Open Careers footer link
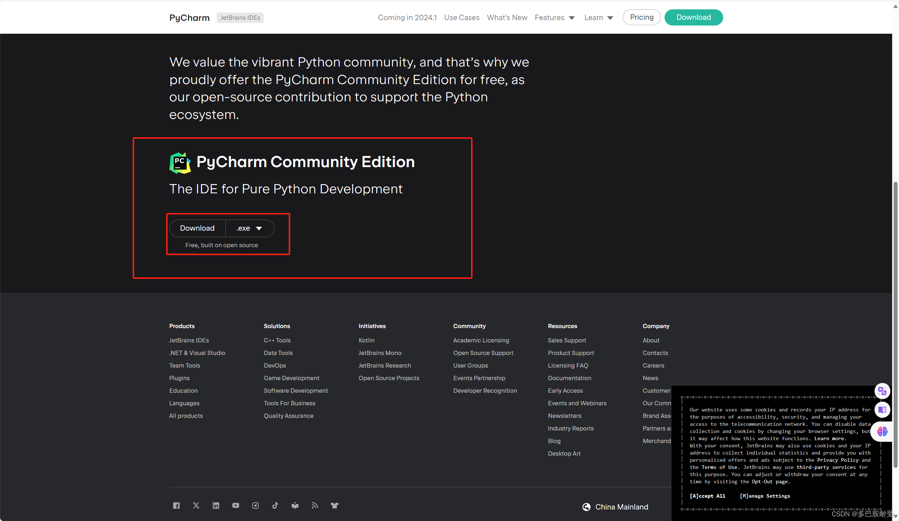Screen dimensions: 899x521 pyautogui.click(x=653, y=365)
